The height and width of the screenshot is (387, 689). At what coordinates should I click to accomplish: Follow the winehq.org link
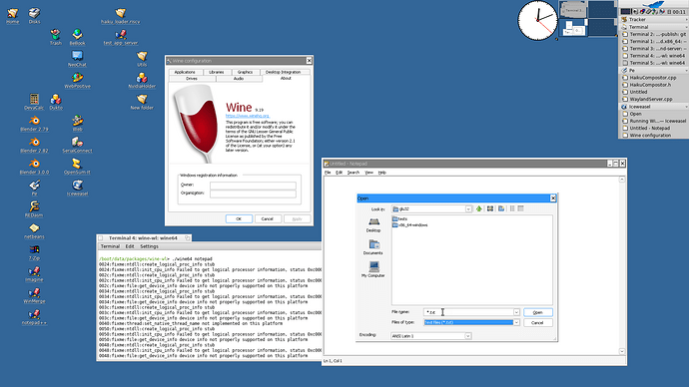pos(247,116)
